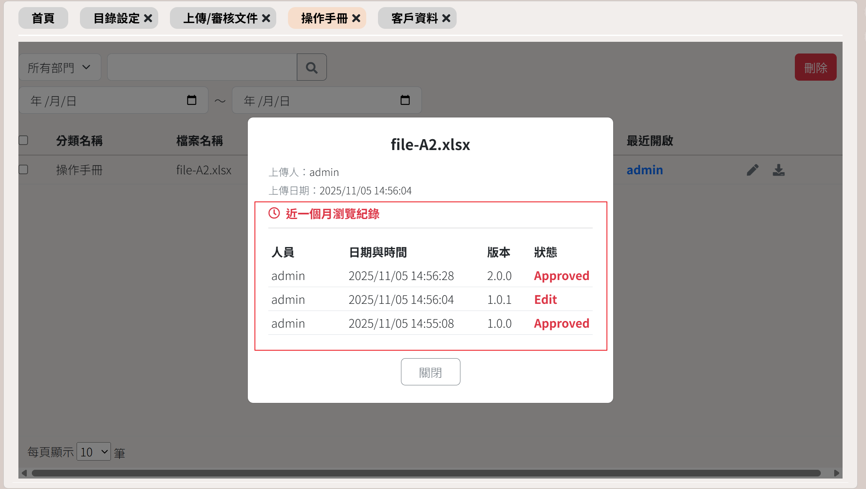Viewport: 866px width, 489px height.
Task: Click the download icon for file-A2.xlsx
Action: (x=779, y=170)
